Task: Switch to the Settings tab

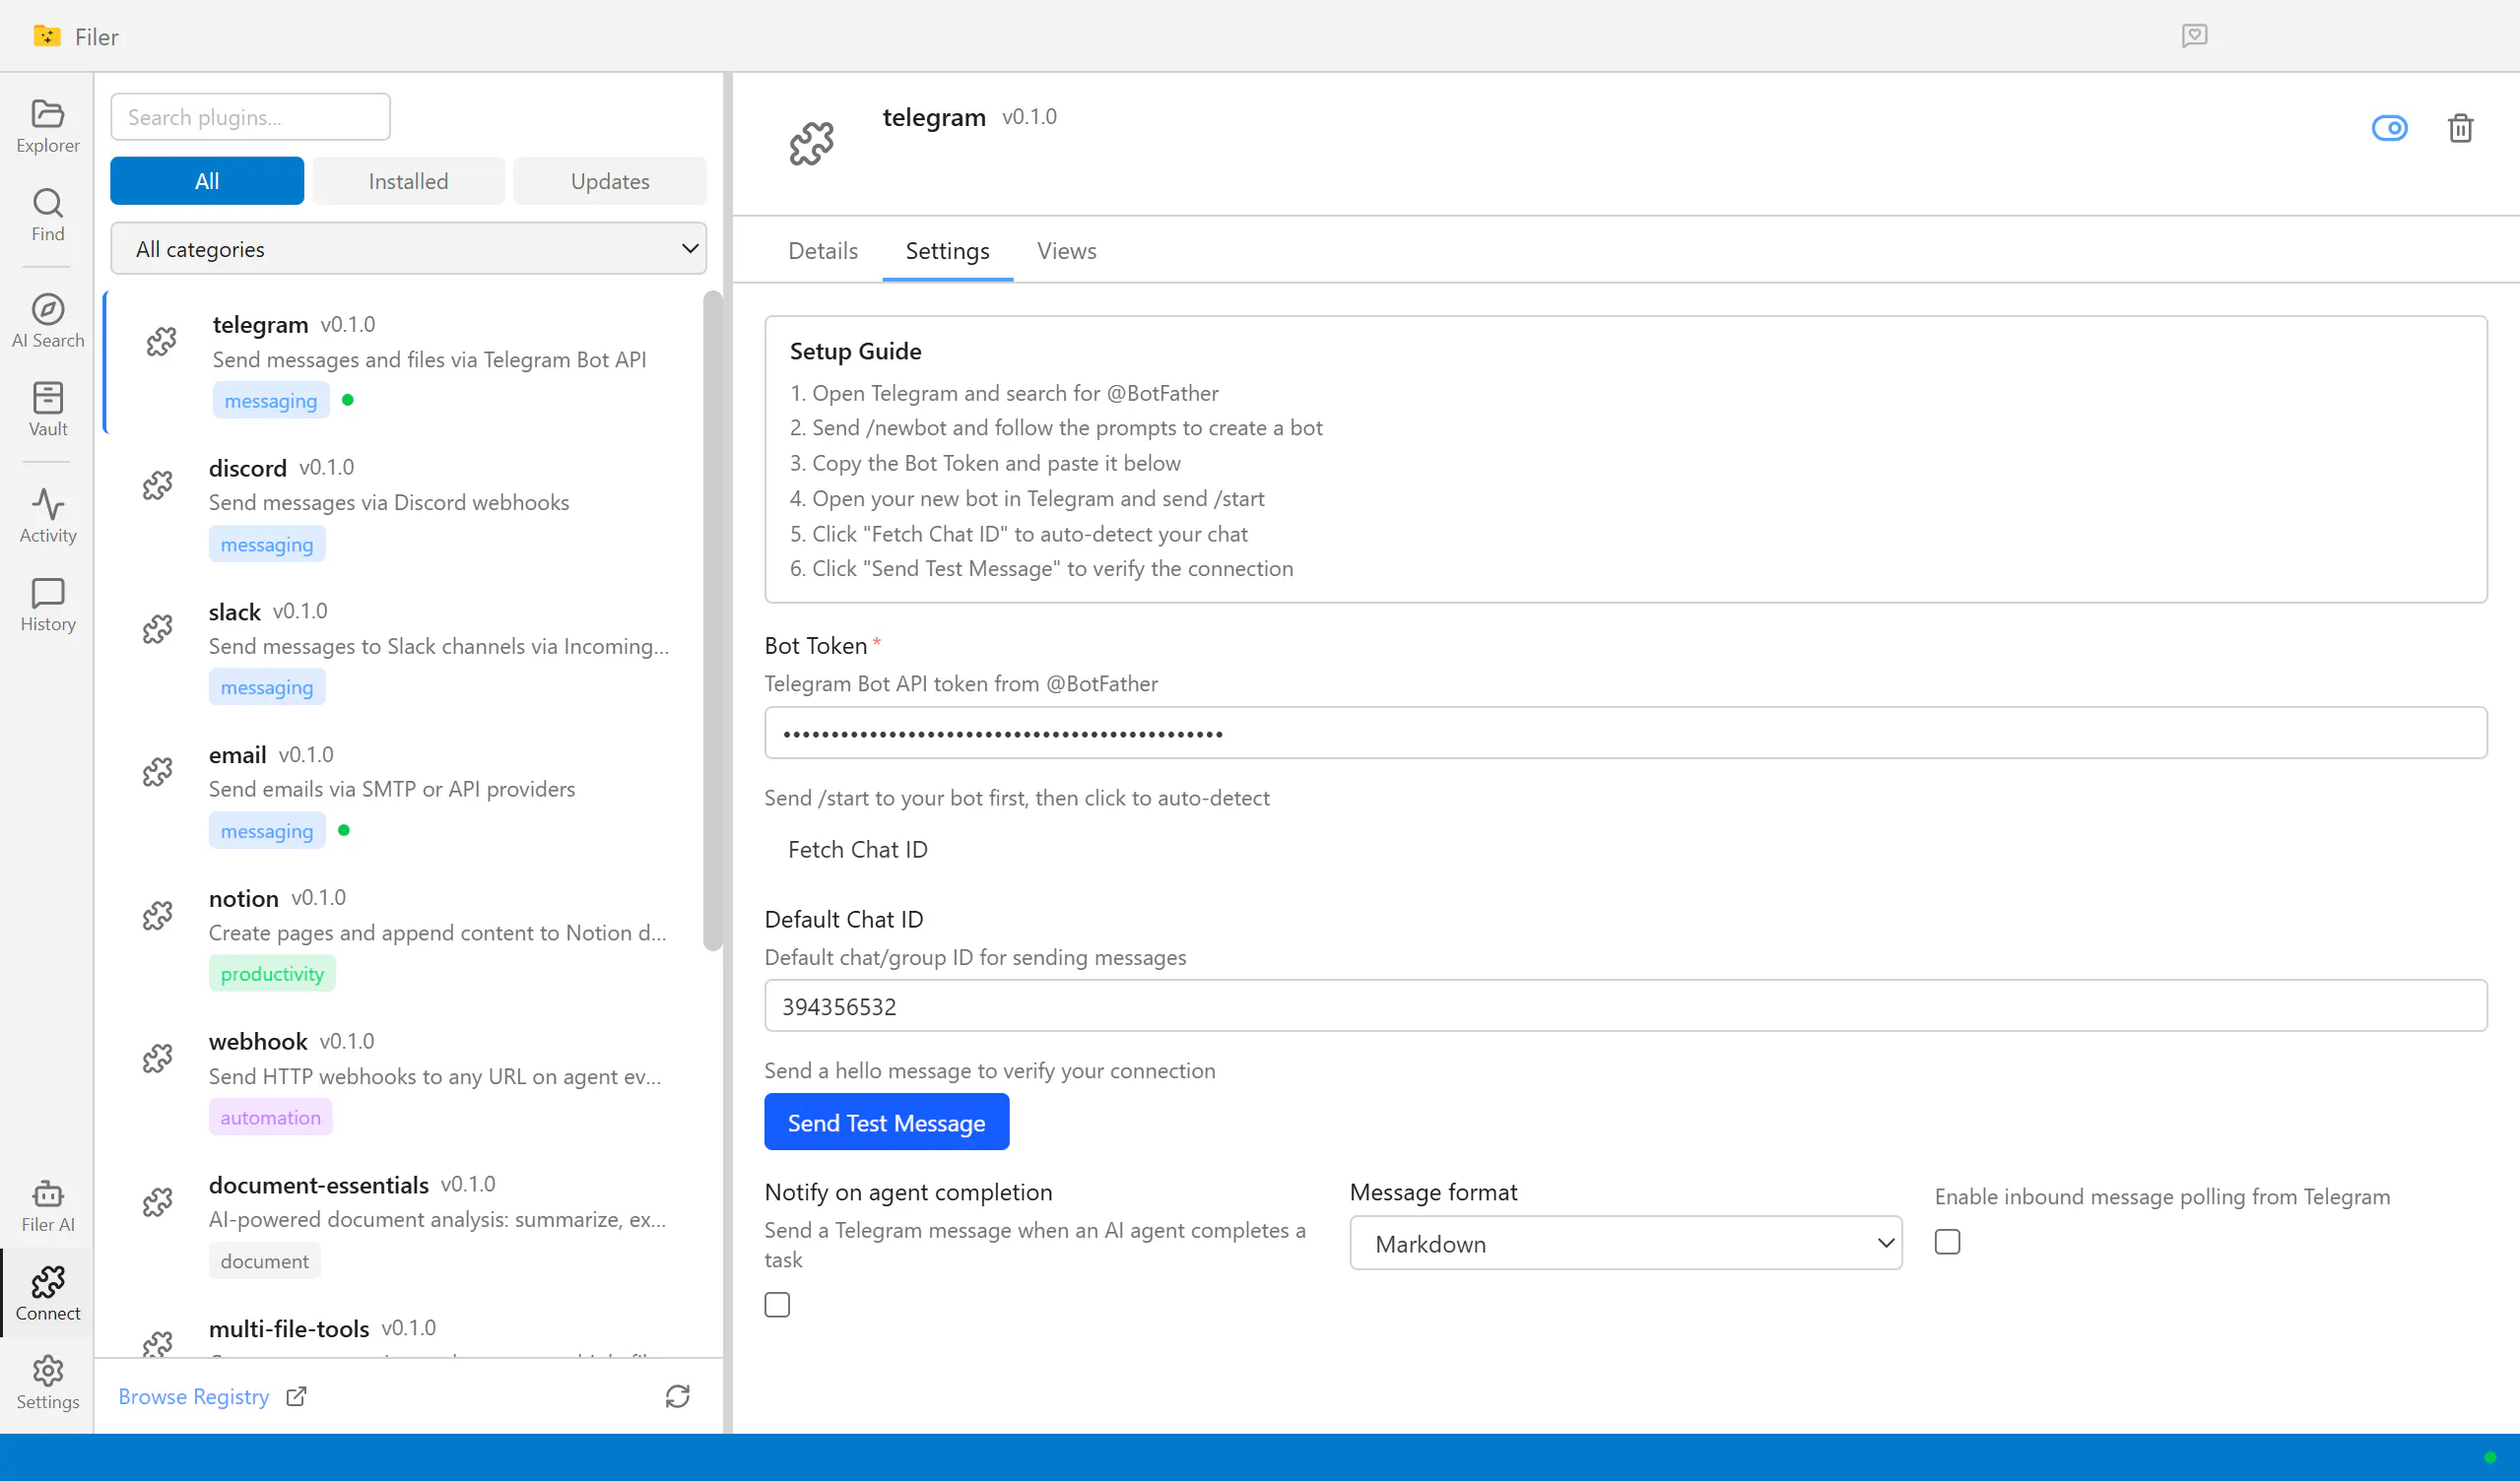Action: [x=947, y=251]
